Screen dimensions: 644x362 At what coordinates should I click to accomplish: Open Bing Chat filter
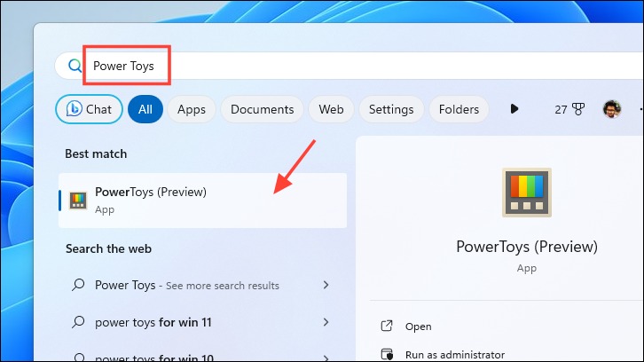click(x=89, y=109)
